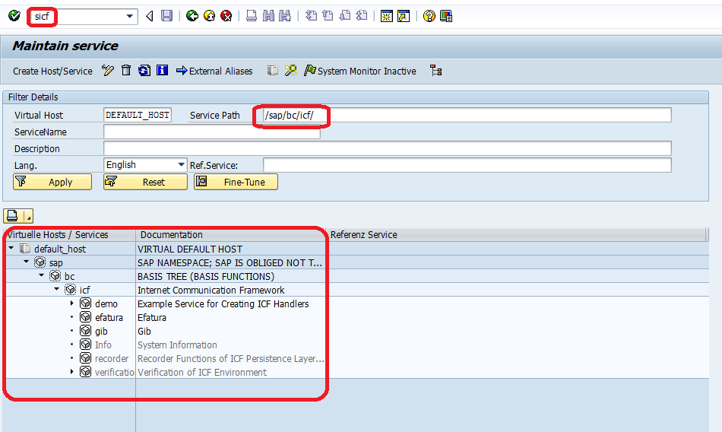Click the Print icon in top toolbar
Image resolution: width=722 pixels, height=432 pixels.
(x=252, y=16)
